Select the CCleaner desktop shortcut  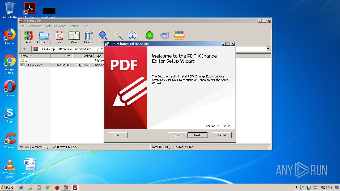click(x=10, y=141)
